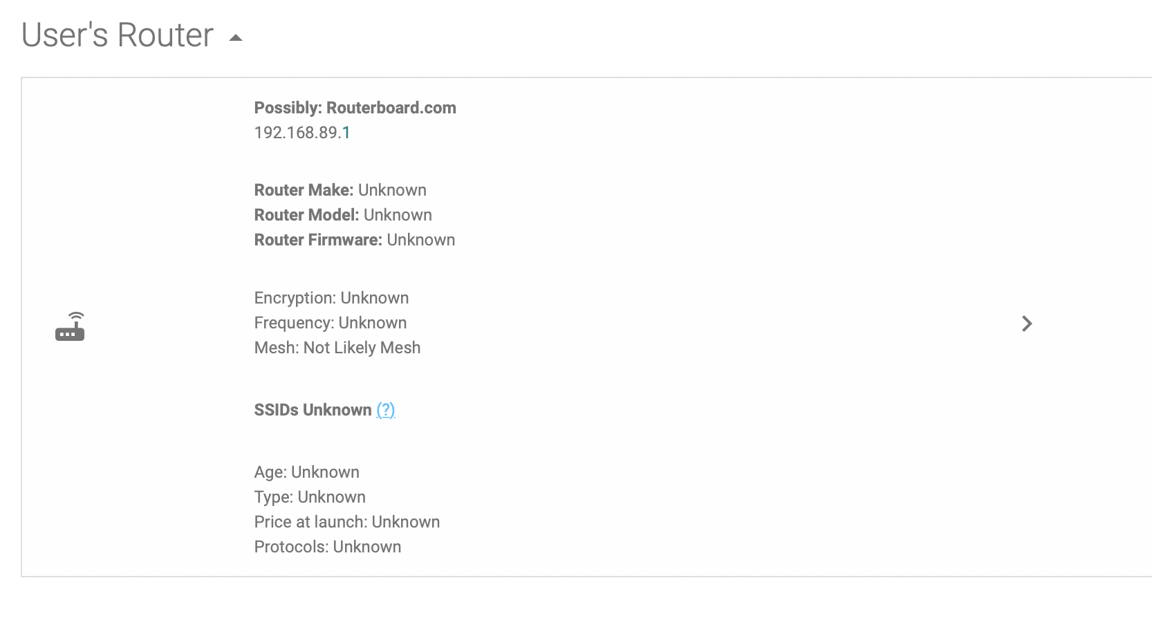The height and width of the screenshot is (625, 1152).
Task: Collapse the User's Router section arrow
Action: click(x=236, y=37)
